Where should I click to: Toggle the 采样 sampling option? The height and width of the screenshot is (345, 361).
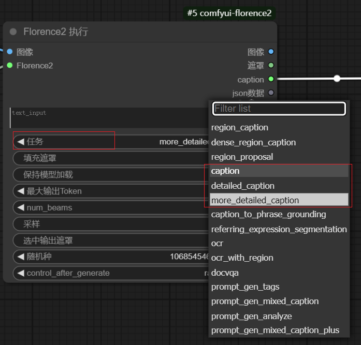(x=111, y=224)
